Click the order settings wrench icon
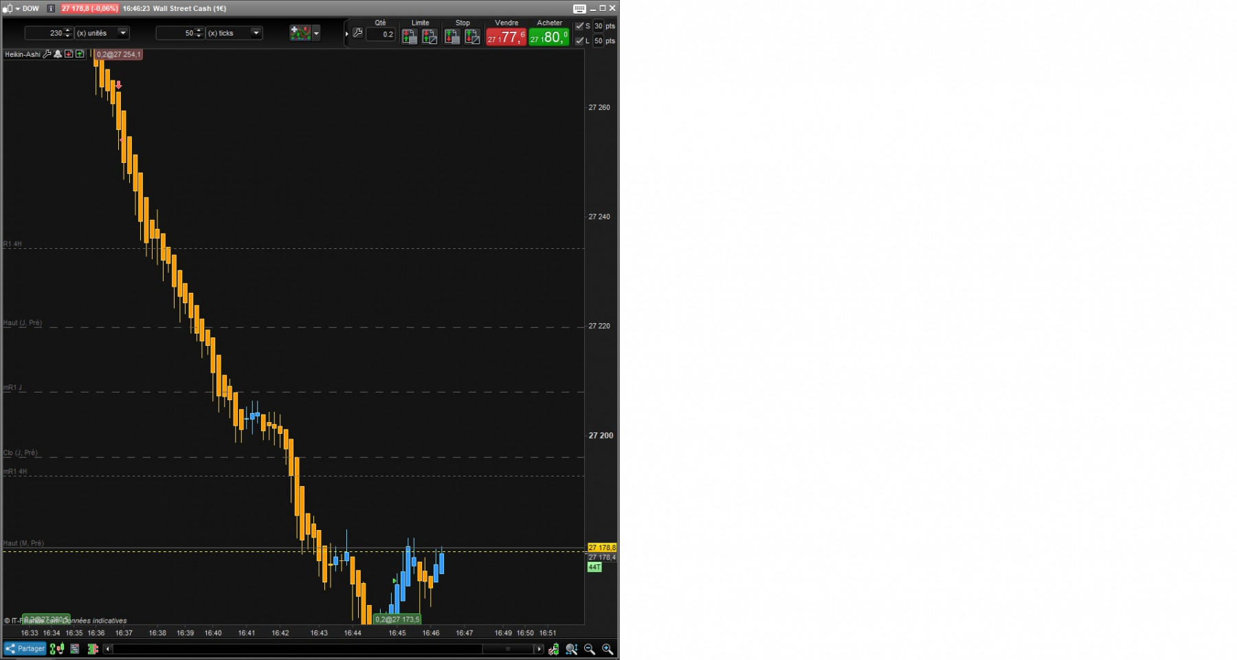 click(x=357, y=33)
